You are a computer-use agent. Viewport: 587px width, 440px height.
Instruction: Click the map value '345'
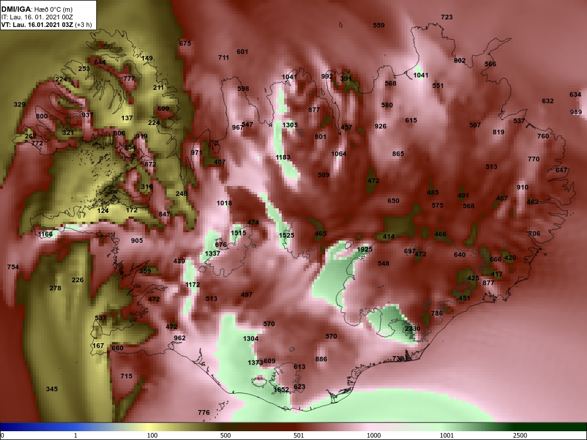[x=52, y=389]
